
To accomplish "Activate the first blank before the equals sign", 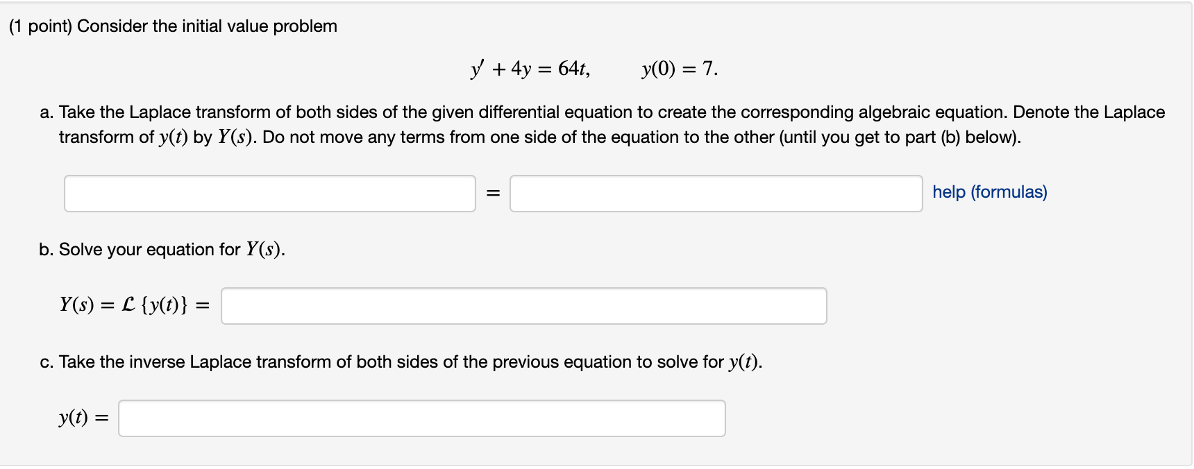I will pyautogui.click(x=269, y=193).
